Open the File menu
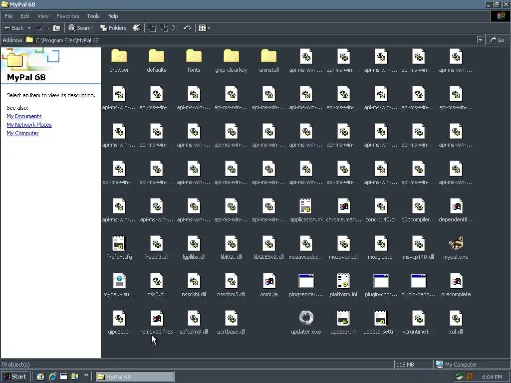 (x=8, y=16)
